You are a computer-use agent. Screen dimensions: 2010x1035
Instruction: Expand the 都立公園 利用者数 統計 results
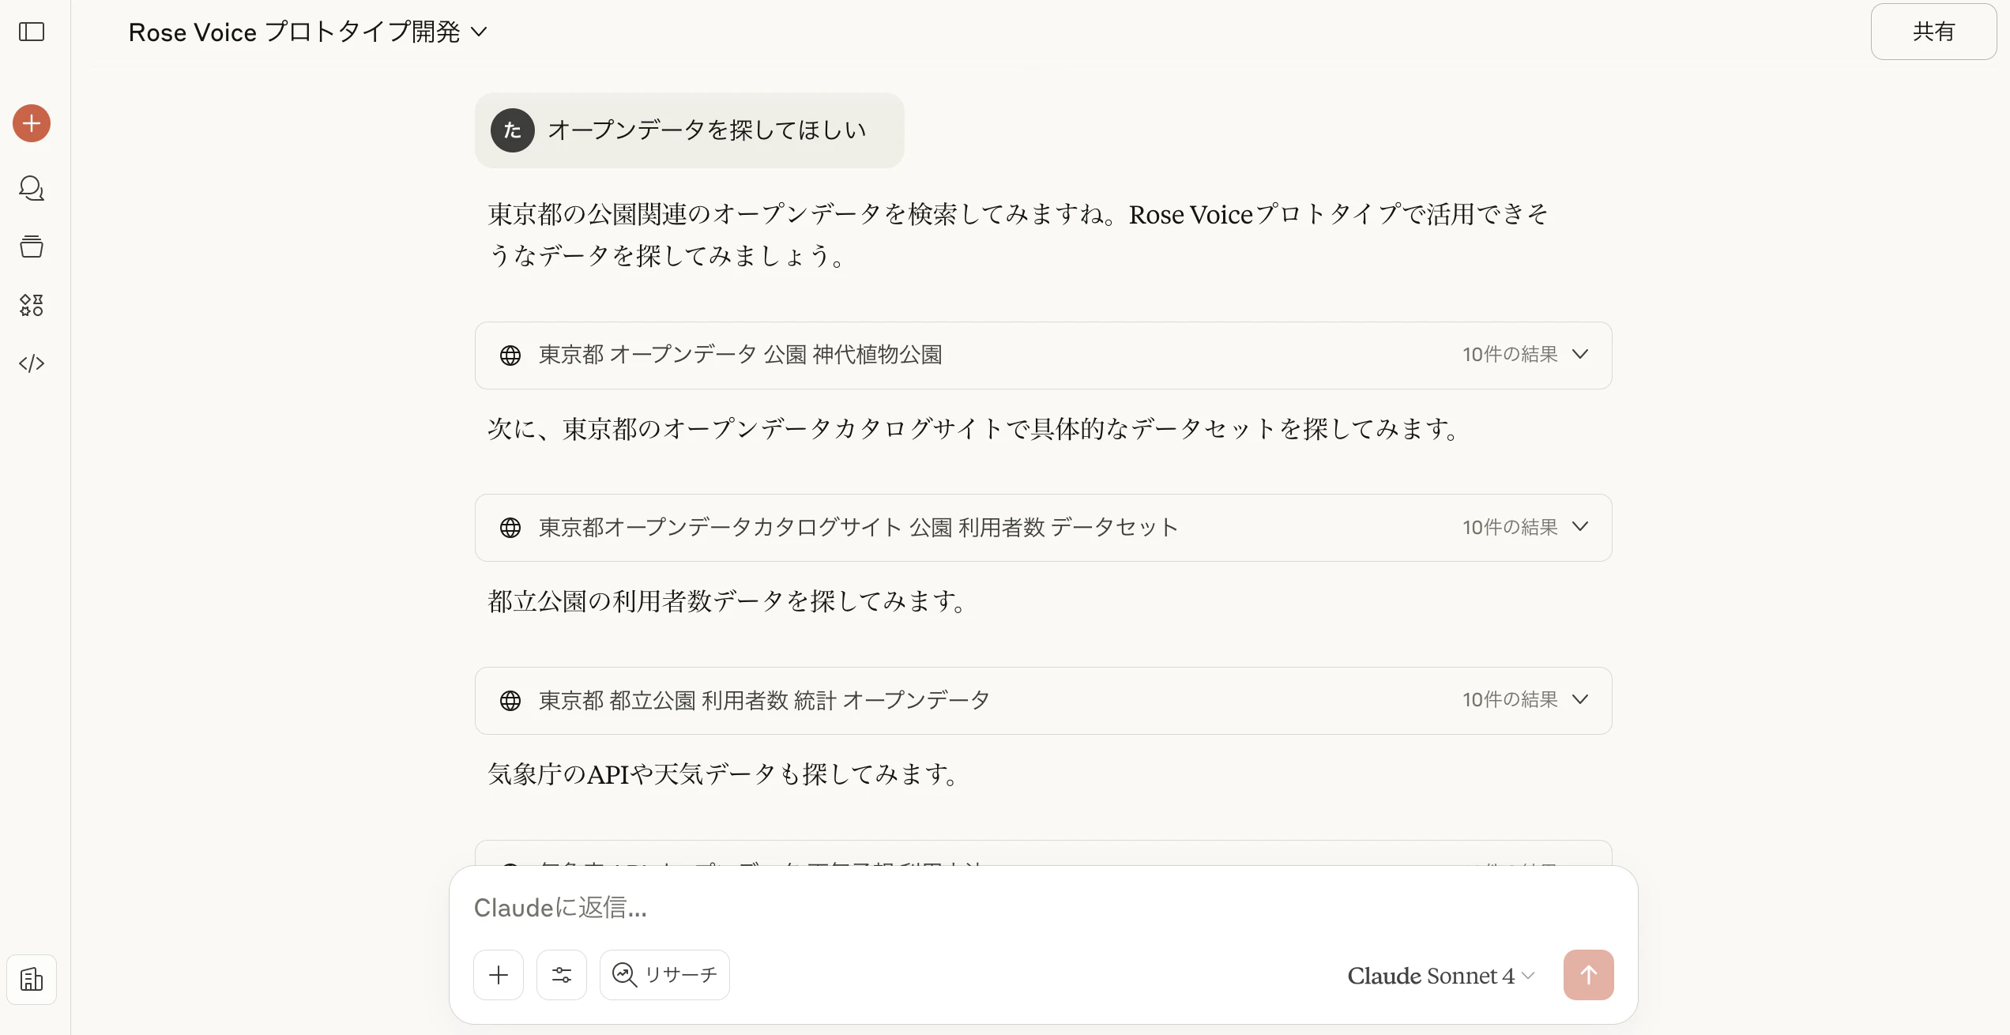pyautogui.click(x=1580, y=699)
